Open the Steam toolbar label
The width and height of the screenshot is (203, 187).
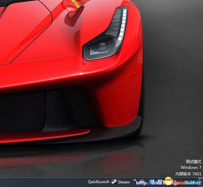click(x=124, y=182)
